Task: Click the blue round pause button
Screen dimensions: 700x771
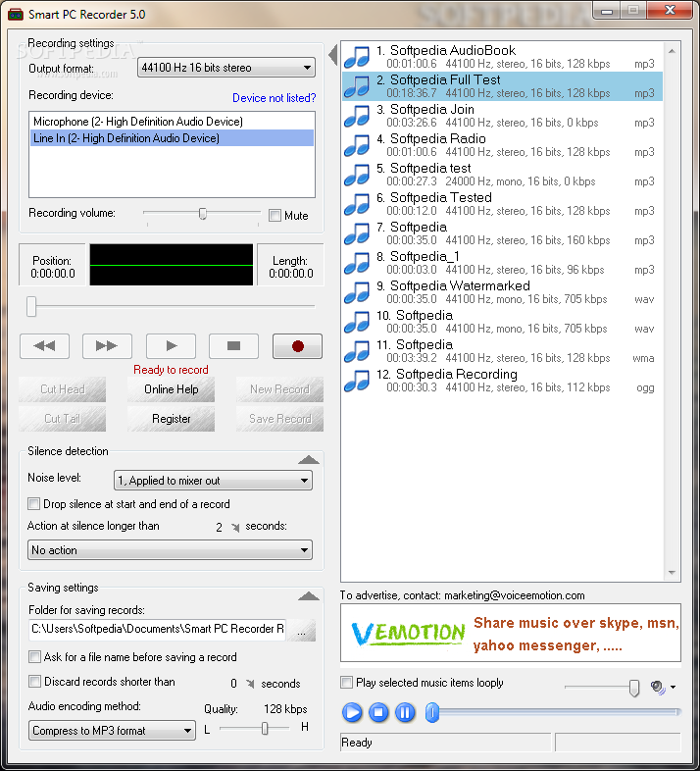Action: click(405, 712)
